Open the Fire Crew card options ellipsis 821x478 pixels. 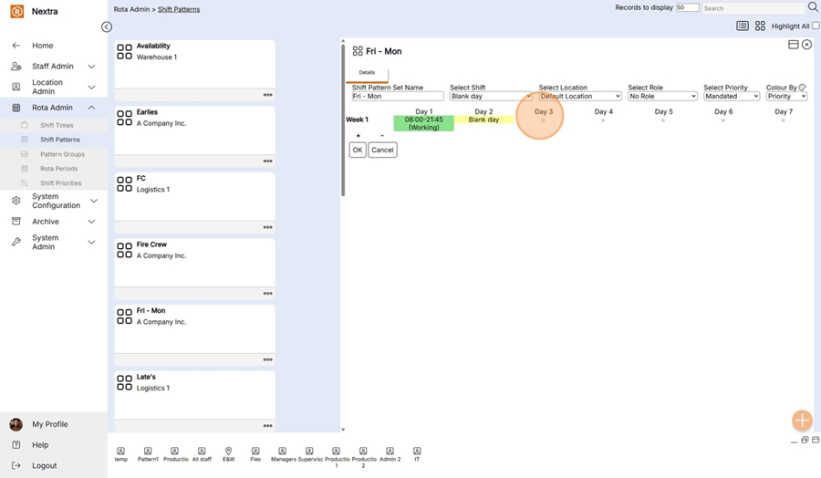pyautogui.click(x=267, y=294)
